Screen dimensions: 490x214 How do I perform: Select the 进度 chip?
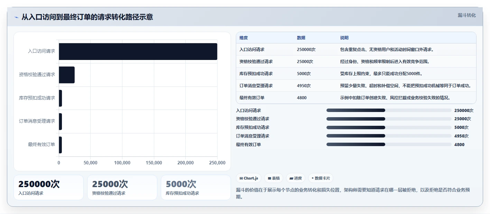tap(296, 178)
